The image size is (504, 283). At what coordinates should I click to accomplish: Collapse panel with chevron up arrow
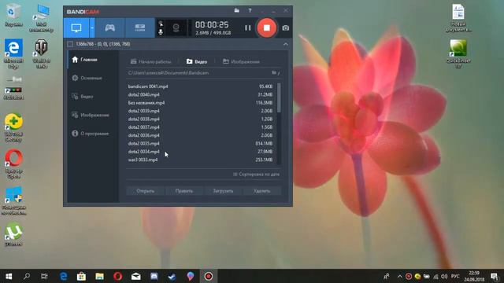(x=285, y=44)
